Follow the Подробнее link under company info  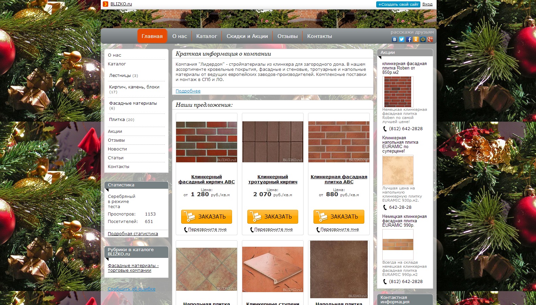[x=188, y=91]
